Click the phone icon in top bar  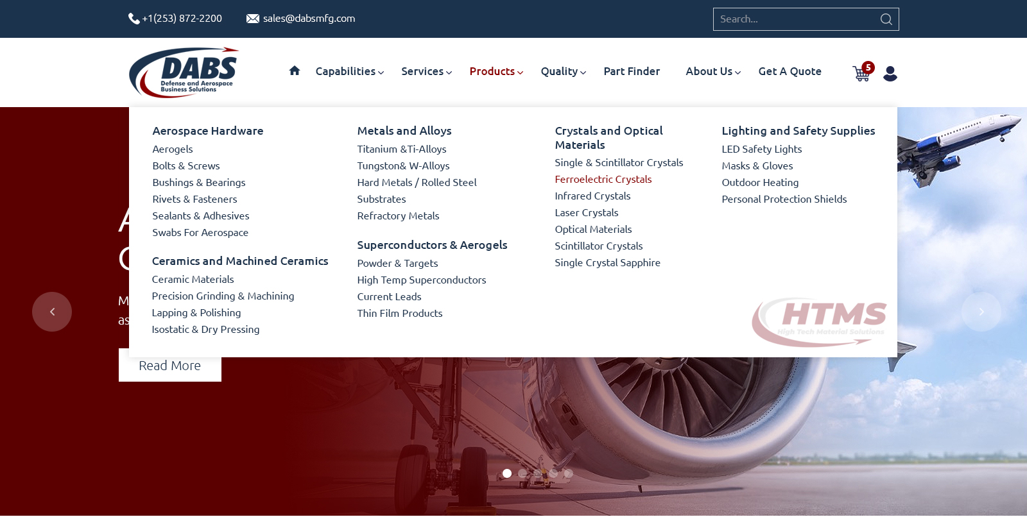[134, 19]
